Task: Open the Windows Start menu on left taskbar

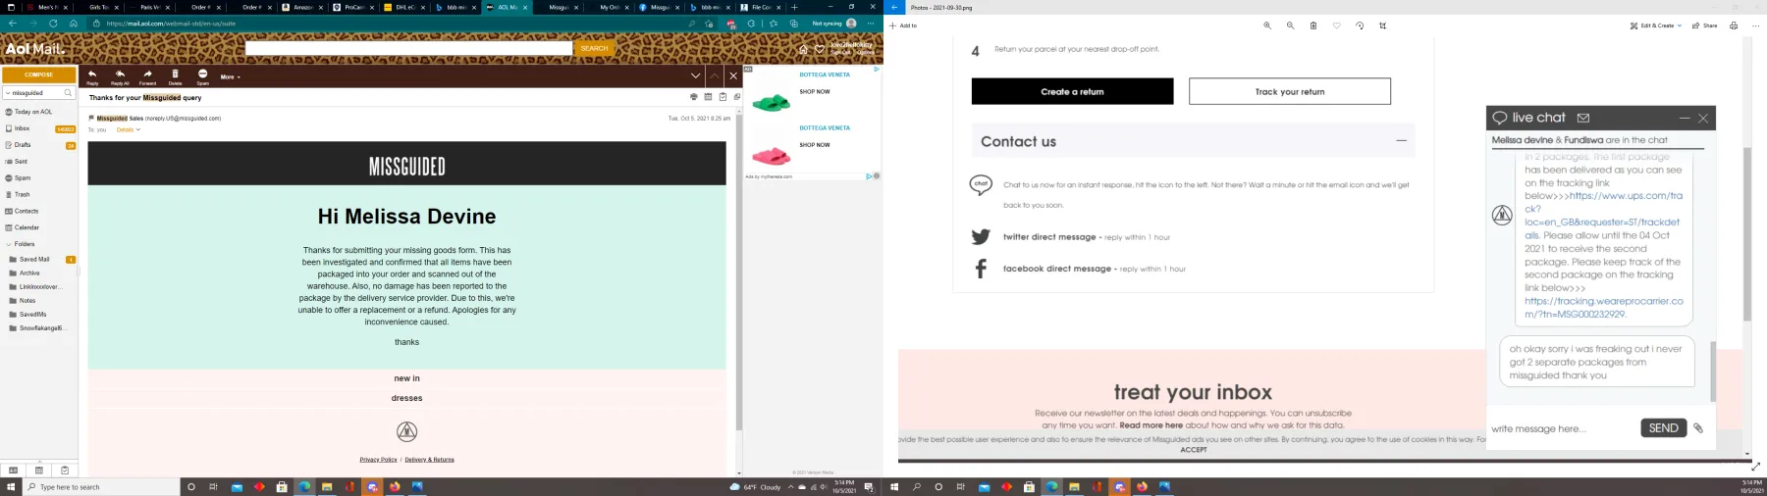Action: coord(12,487)
